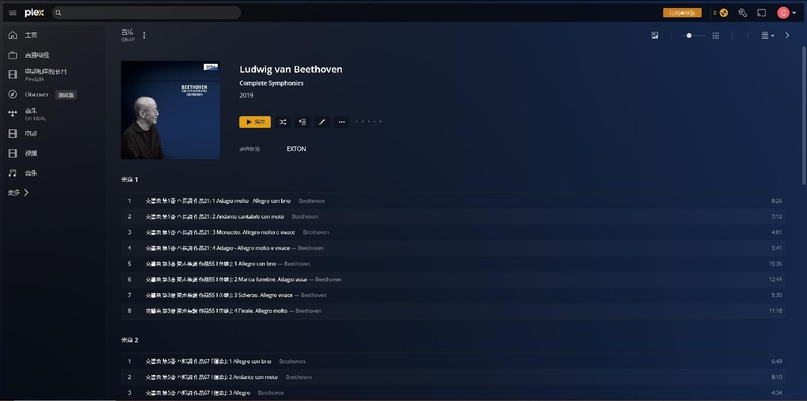Open the list view mode dropdown
This screenshot has height=401, width=807.
pyautogui.click(x=767, y=36)
